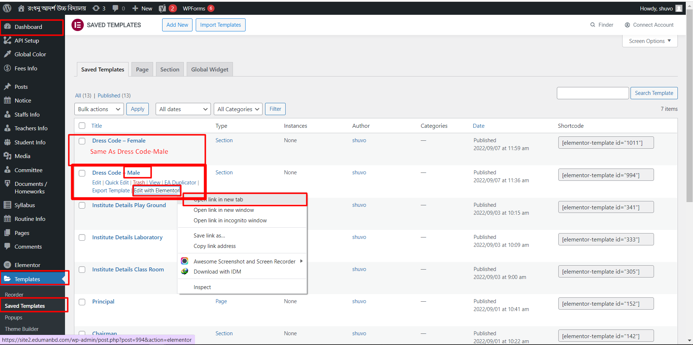Image resolution: width=693 pixels, height=345 pixels.
Task: Check the Dress Code – Female row checkbox
Action: (82, 141)
